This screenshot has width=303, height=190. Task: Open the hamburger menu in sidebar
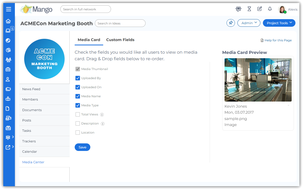9,9
